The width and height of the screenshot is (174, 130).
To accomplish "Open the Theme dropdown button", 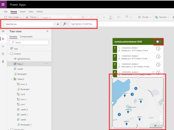I will pos(33,17).
